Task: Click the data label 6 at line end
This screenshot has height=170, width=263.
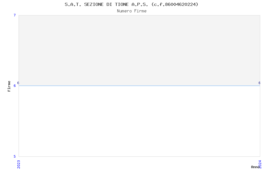Action: click(259, 83)
